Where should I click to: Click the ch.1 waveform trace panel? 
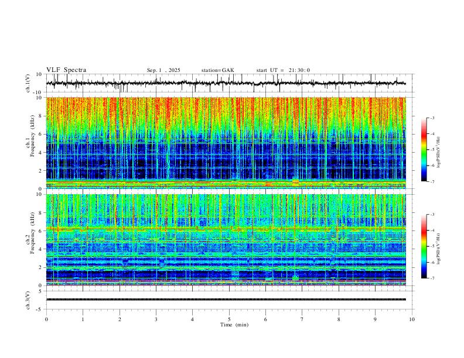click(x=230, y=83)
